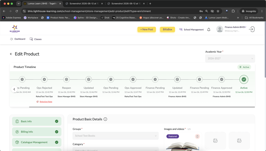
Task: Add image in second upload slot
Action: pyautogui.click(x=215, y=141)
